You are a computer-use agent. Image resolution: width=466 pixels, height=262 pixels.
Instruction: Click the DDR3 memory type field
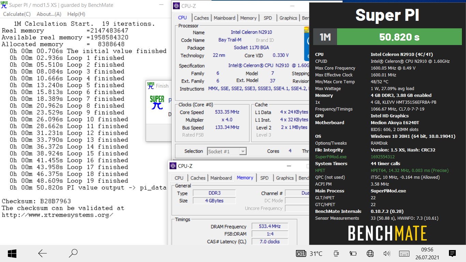coord(214,193)
